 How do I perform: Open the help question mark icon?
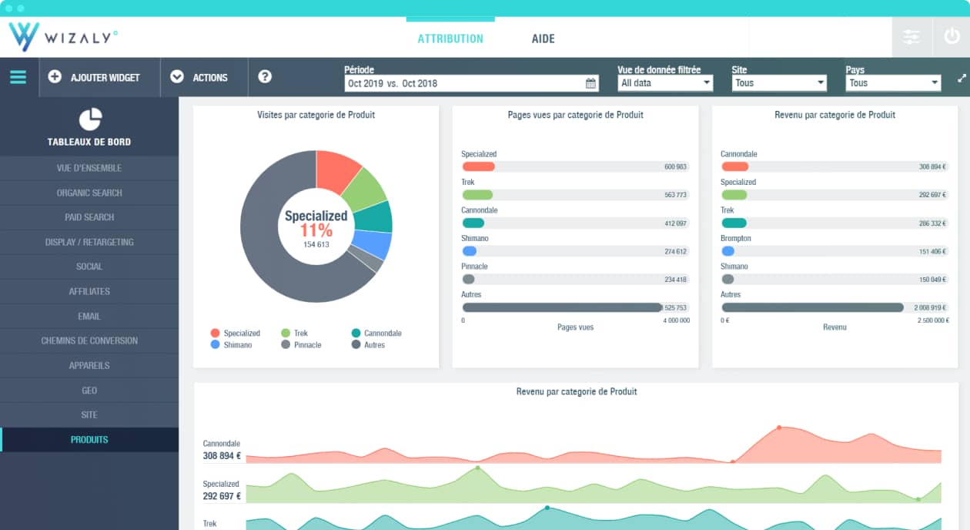click(x=265, y=76)
